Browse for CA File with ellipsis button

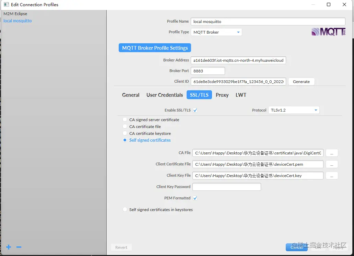point(332,153)
